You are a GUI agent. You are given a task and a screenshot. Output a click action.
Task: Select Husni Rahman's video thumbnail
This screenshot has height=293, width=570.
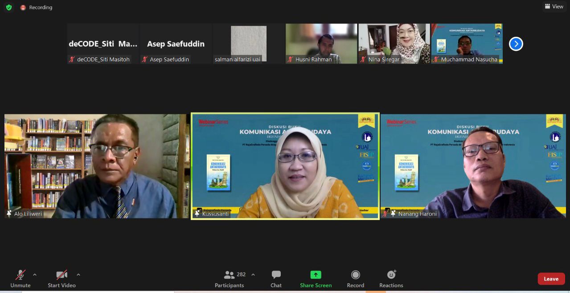point(321,43)
